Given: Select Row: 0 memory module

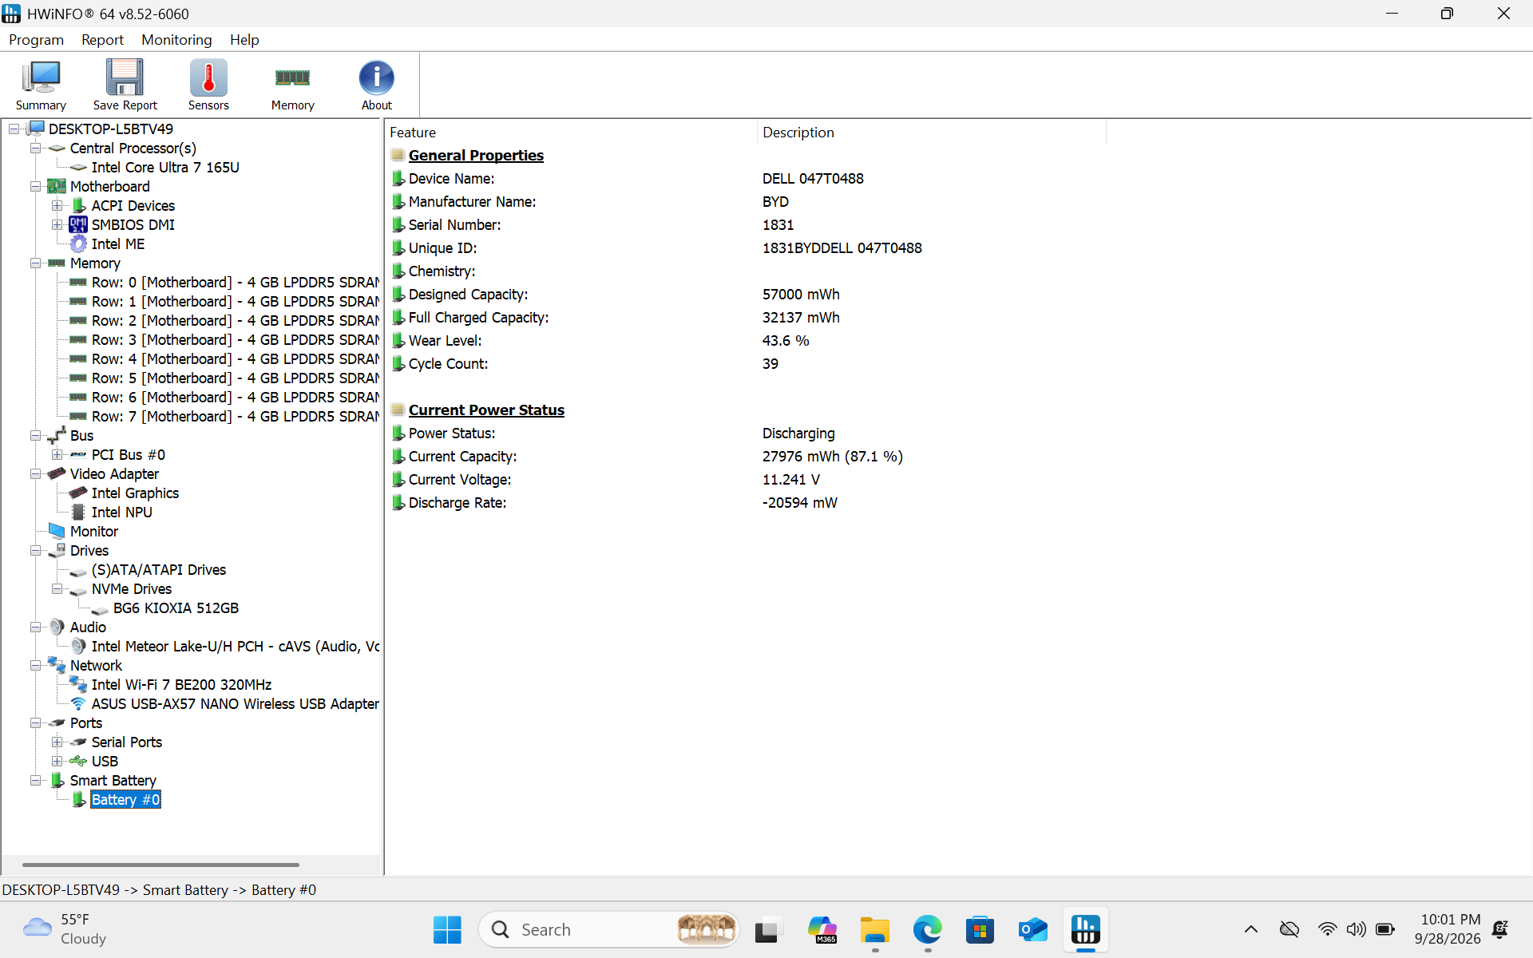Looking at the screenshot, I should tap(236, 283).
